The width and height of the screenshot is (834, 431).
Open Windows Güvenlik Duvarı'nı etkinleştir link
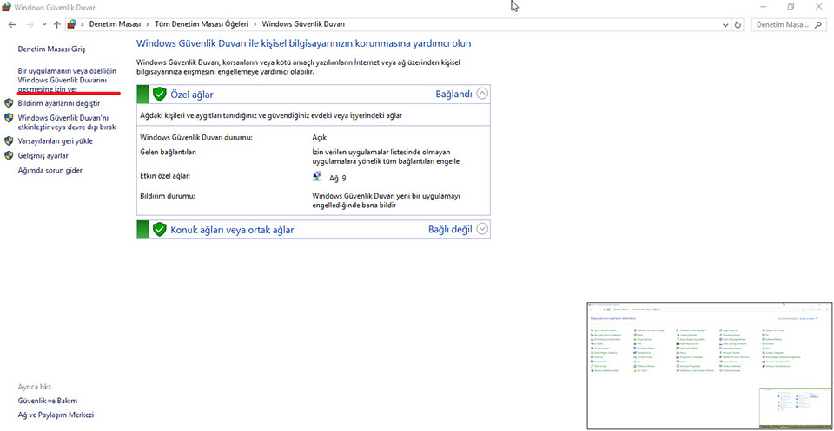pos(67,122)
